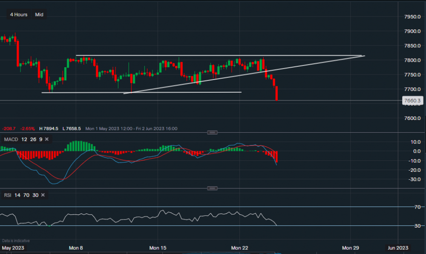
Task: Select the current price tag 7660.3
Action: tap(412, 101)
